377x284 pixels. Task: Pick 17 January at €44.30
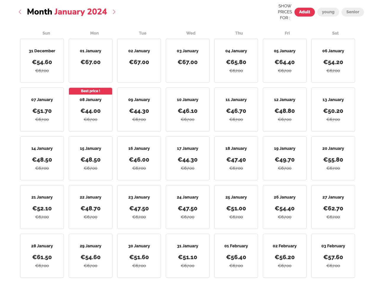(188, 158)
